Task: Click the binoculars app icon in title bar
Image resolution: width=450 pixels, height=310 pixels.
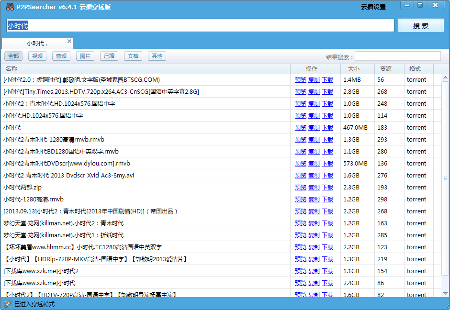Action: [10, 7]
